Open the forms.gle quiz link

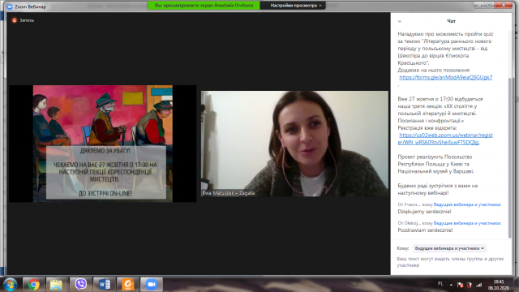(x=445, y=78)
